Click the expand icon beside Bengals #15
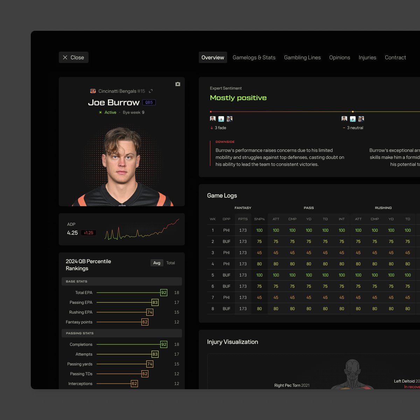420x420 pixels. coord(151,91)
